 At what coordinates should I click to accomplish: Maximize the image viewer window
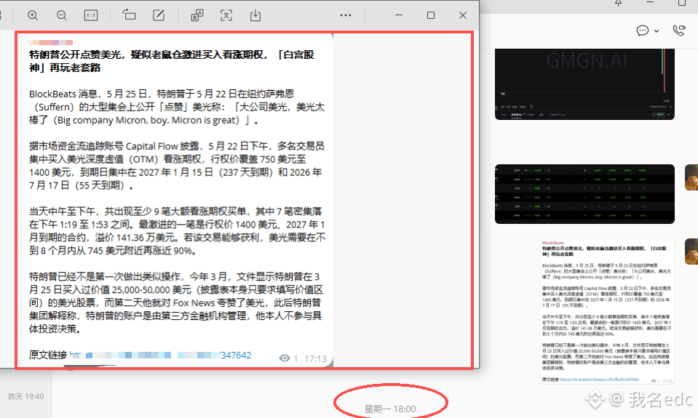pyautogui.click(x=430, y=15)
